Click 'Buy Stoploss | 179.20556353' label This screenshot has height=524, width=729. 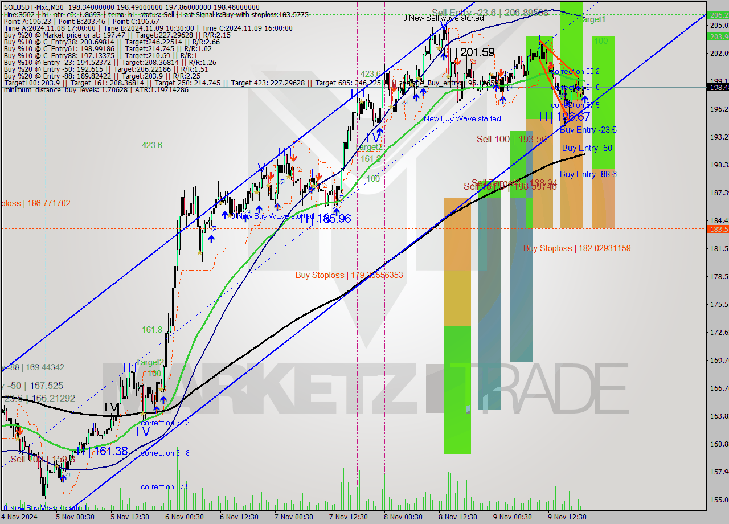tap(349, 275)
